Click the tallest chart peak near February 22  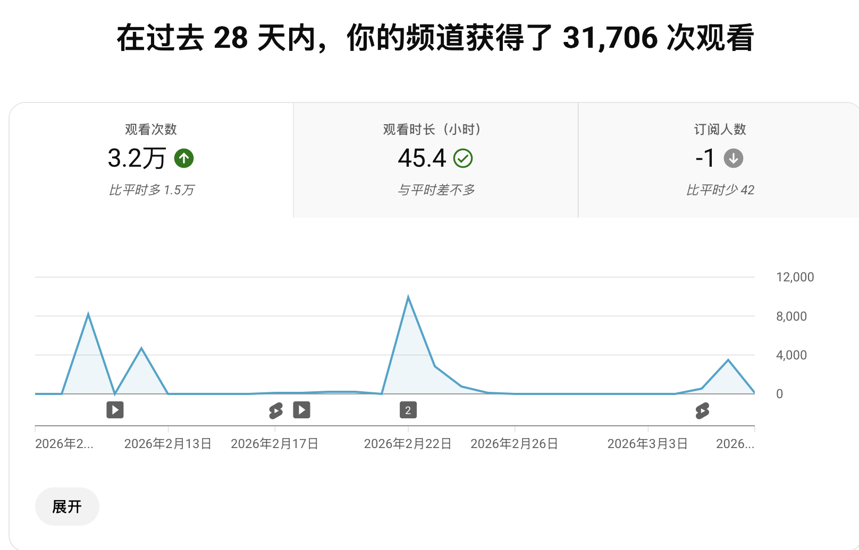tap(408, 297)
